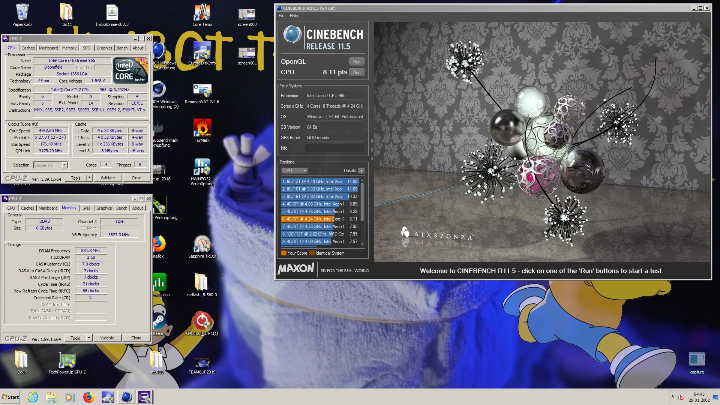Image resolution: width=720 pixels, height=405 pixels.
Task: Click the Core Speed value 4762.80 MHz
Action: click(51, 131)
